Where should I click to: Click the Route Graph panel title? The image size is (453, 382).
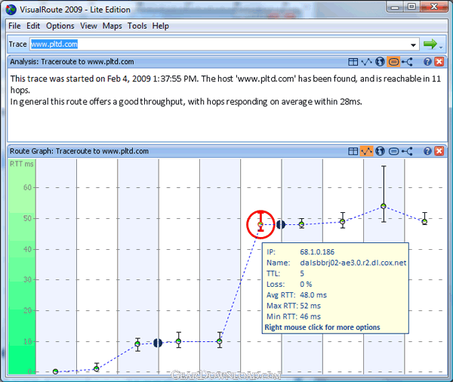pos(79,151)
